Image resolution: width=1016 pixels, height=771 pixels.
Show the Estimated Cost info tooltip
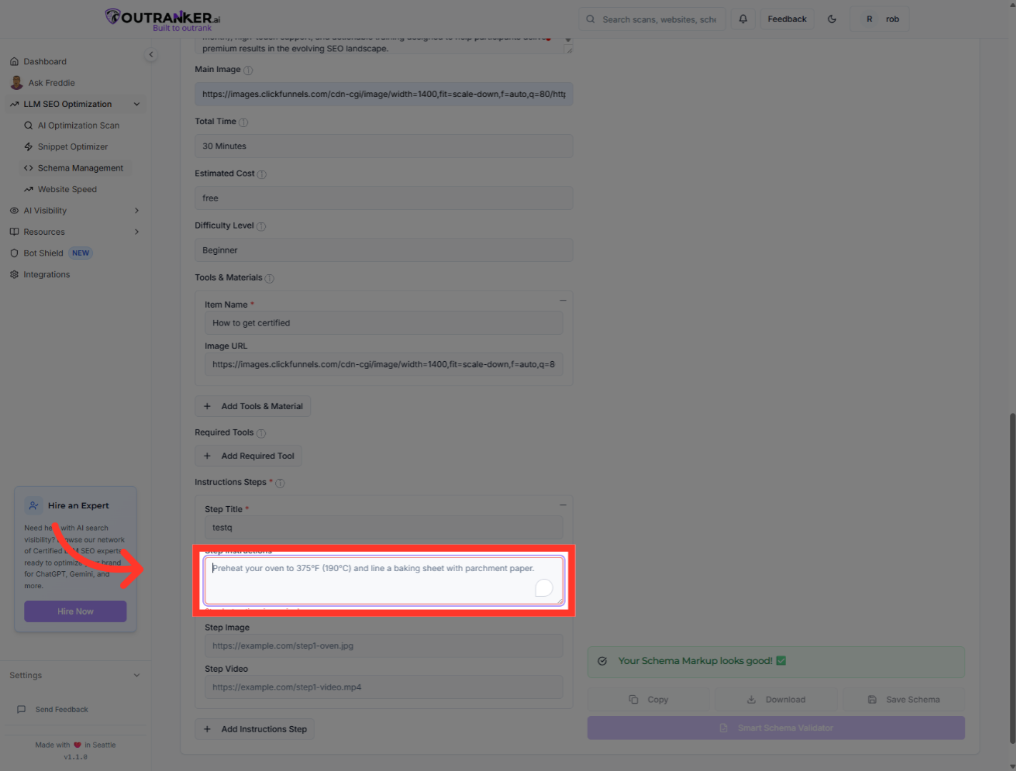coord(262,174)
